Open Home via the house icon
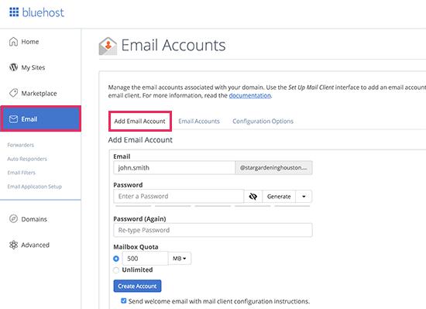The height and width of the screenshot is (309, 426). point(14,42)
